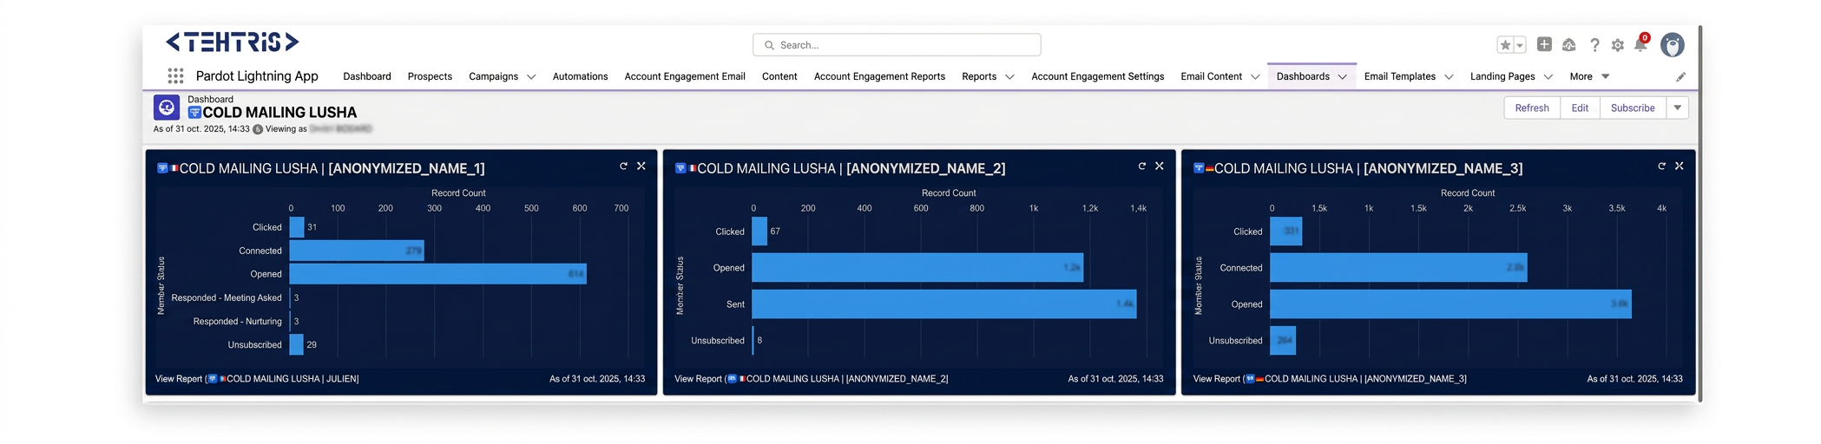The image size is (1821, 444).
Task: Add this page to favorites with star
Action: point(1506,45)
